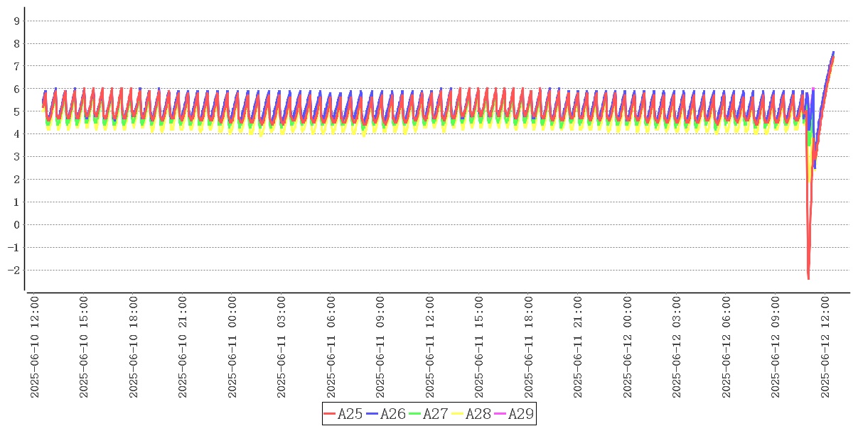Click the red A25 legend line marker
858x426 pixels.
click(330, 414)
